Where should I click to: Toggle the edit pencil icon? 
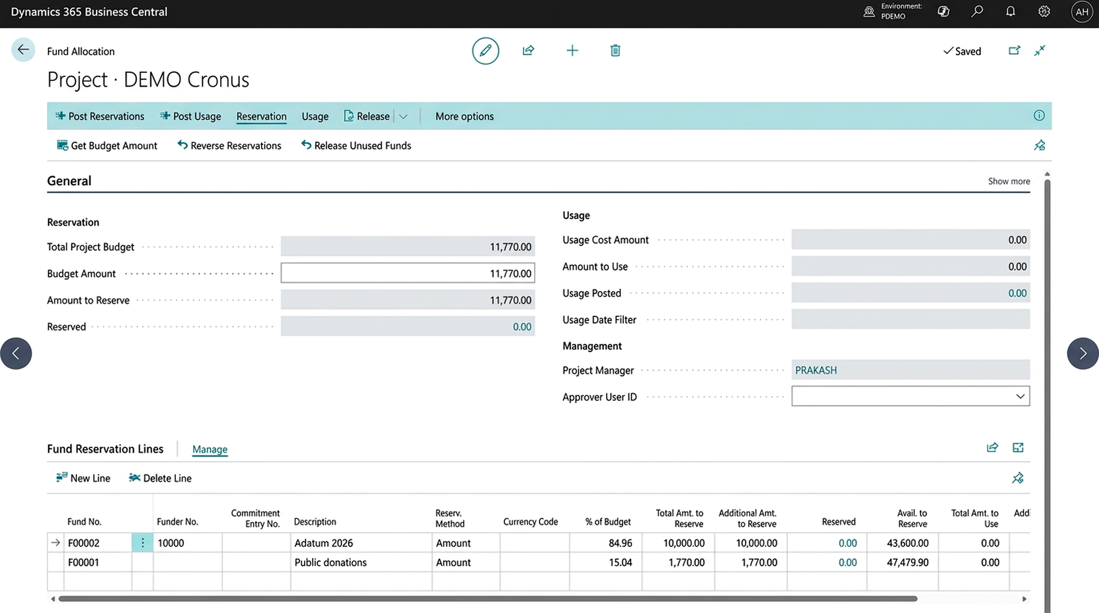(485, 51)
